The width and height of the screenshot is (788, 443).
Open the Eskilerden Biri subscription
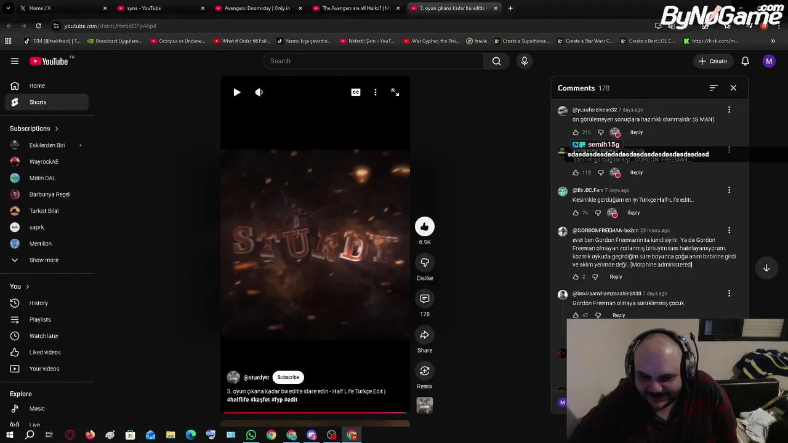tap(47, 145)
